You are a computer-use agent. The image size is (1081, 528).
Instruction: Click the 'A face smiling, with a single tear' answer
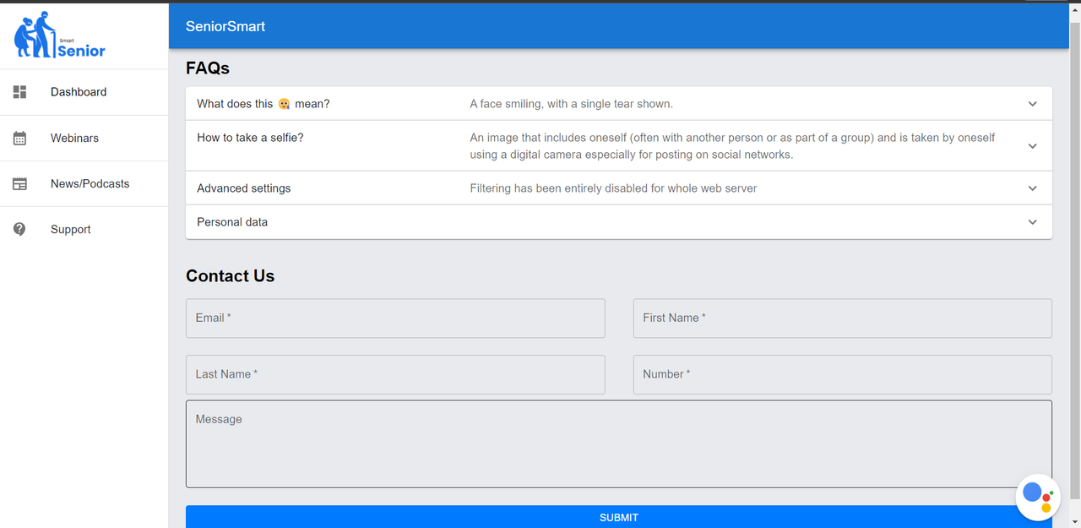pos(571,104)
